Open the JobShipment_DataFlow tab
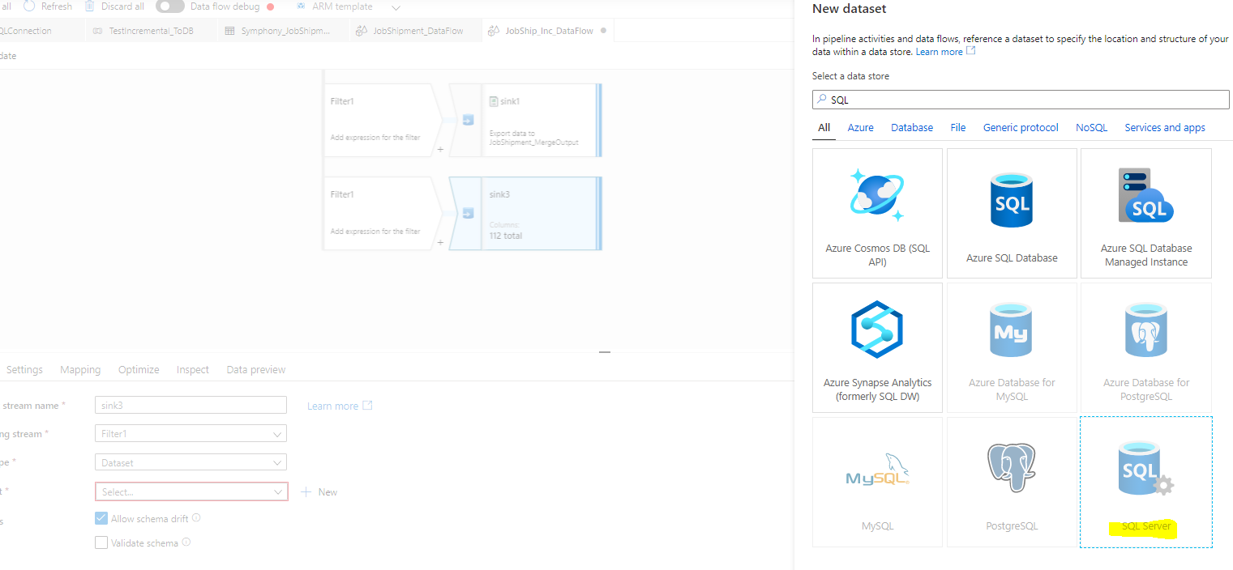This screenshot has width=1233, height=570. 415,30
